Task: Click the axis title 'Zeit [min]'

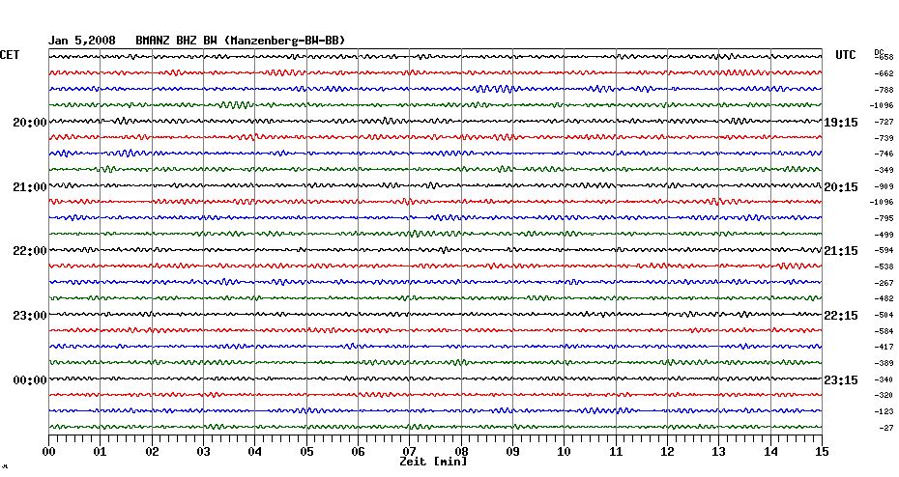Action: 433,462
